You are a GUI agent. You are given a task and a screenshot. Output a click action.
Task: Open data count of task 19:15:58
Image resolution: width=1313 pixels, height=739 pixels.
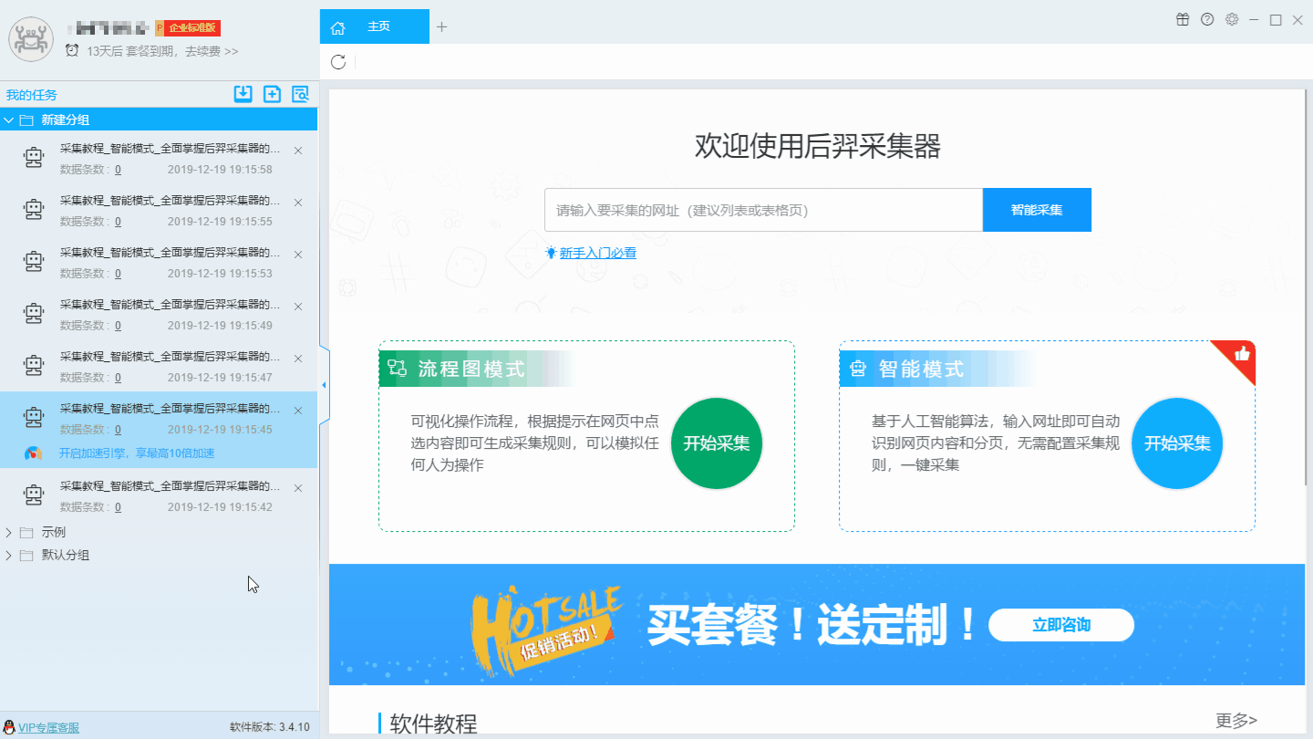click(x=118, y=170)
